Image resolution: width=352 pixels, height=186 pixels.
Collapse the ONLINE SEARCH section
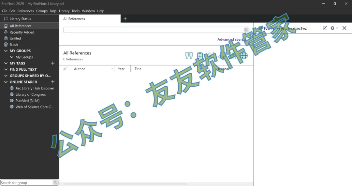coord(6,82)
